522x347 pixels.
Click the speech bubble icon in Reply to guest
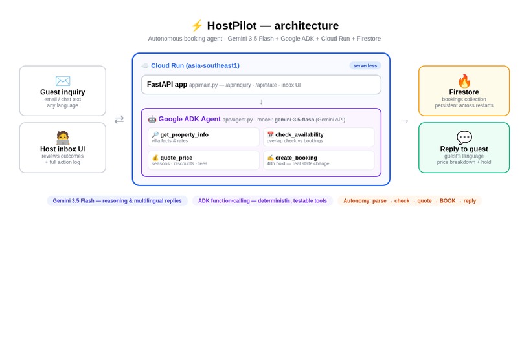[464, 137]
